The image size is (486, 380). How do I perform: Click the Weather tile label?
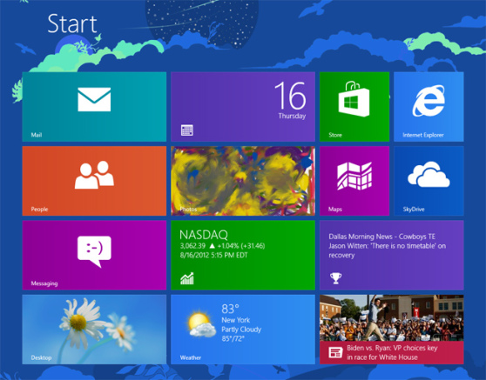pyautogui.click(x=191, y=357)
